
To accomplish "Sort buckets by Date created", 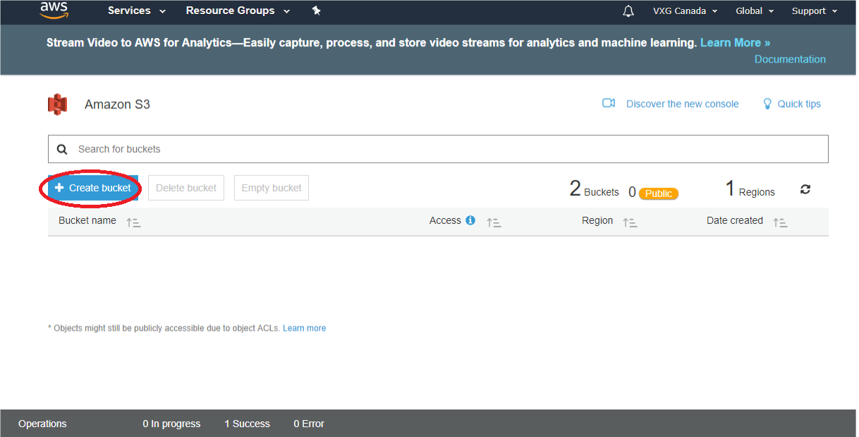I will coord(780,222).
